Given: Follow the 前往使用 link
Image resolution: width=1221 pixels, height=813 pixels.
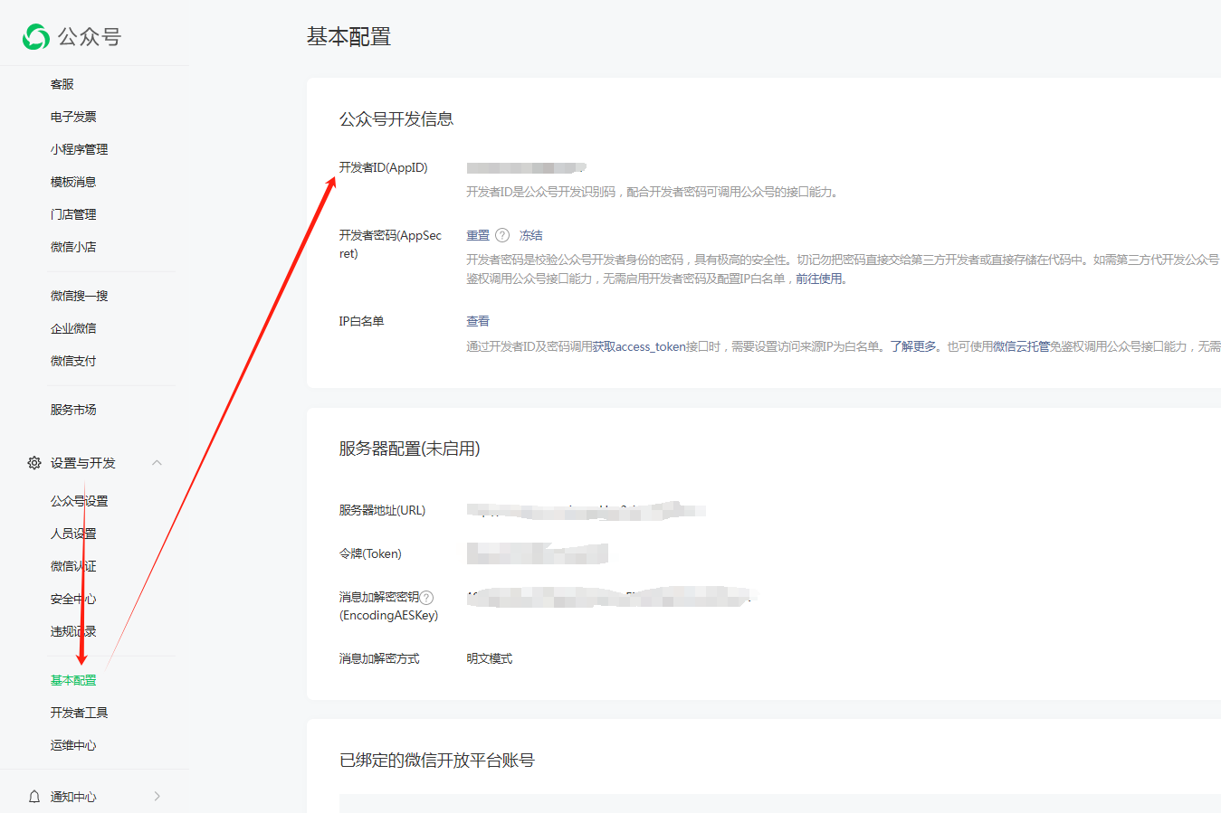Looking at the screenshot, I should coord(819,279).
